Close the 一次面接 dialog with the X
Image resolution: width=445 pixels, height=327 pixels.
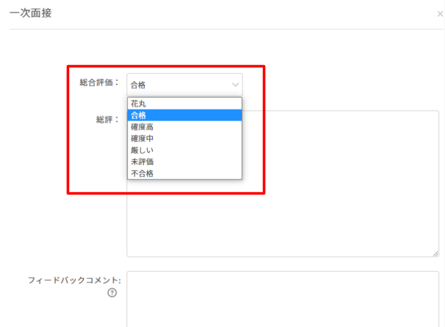[440, 13]
